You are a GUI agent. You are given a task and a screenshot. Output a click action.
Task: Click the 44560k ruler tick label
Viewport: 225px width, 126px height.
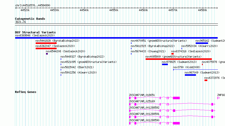(x=143, y=10)
